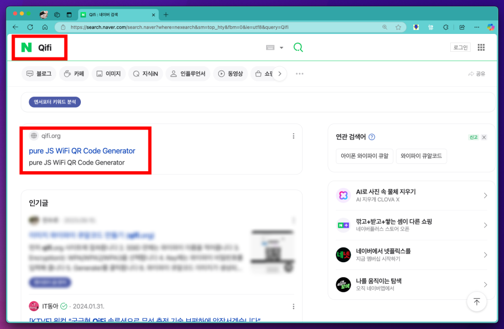Expand chevron for 나를 움직이는 탐색 row

485,285
